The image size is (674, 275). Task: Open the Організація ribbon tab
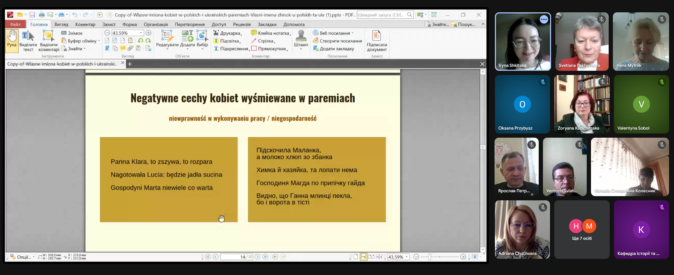(156, 24)
